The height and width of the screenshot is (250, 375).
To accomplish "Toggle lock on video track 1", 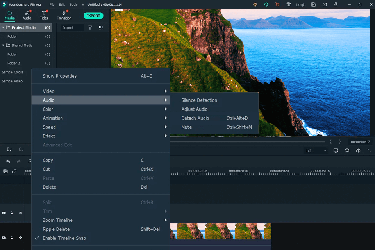I will click(x=12, y=237).
